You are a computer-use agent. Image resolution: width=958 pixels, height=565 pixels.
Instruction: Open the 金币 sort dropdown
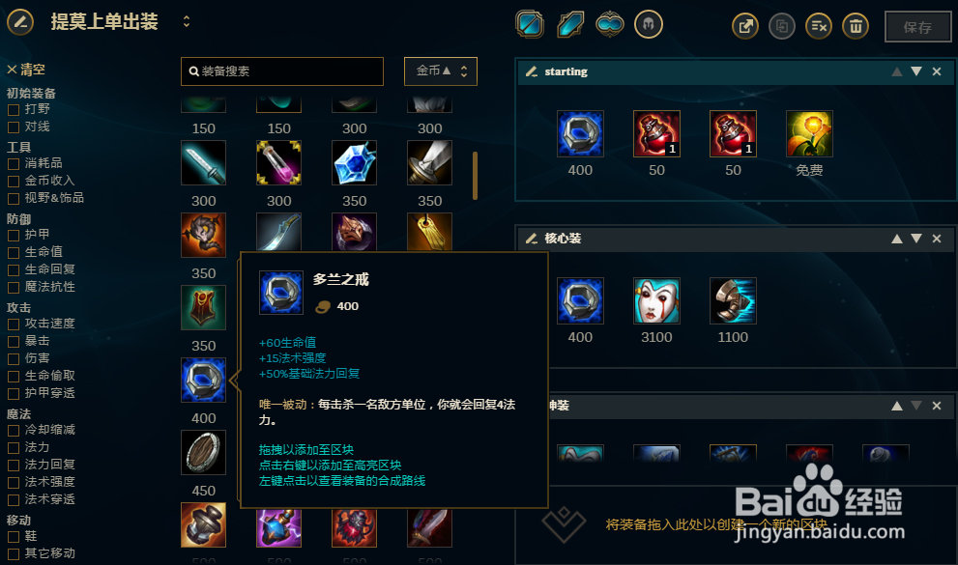click(441, 71)
